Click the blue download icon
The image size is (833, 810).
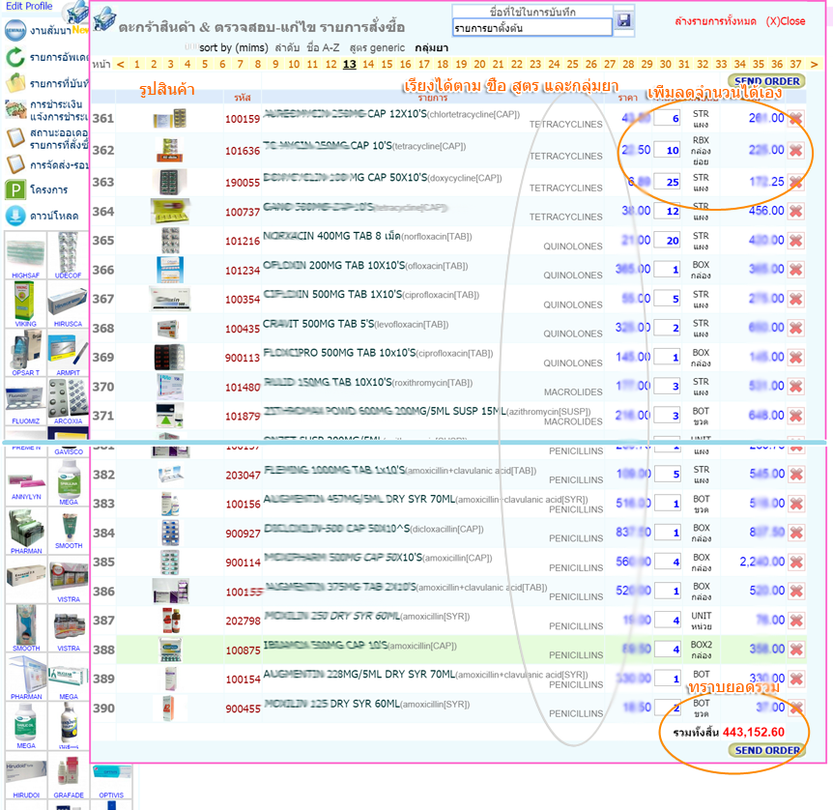point(15,216)
